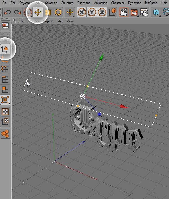Click the layout switcher icon in left palette
The image size is (169, 199).
(5, 26)
